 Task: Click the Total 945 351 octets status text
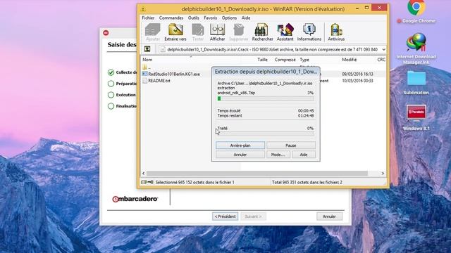pyautogui.click(x=307, y=182)
